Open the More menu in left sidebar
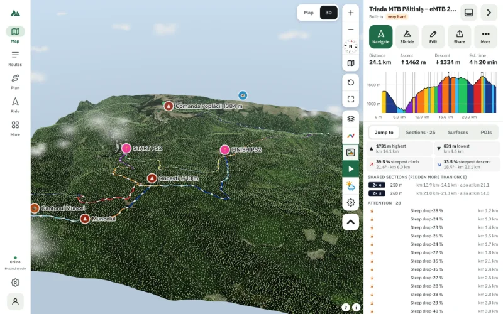This screenshot has height=314, width=503. pyautogui.click(x=15, y=129)
